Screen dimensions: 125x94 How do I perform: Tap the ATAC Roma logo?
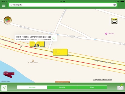click(9, 74)
